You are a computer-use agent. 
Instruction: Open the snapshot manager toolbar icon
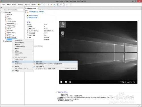54,5
